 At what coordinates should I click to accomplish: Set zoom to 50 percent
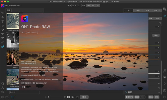pos(93,6)
